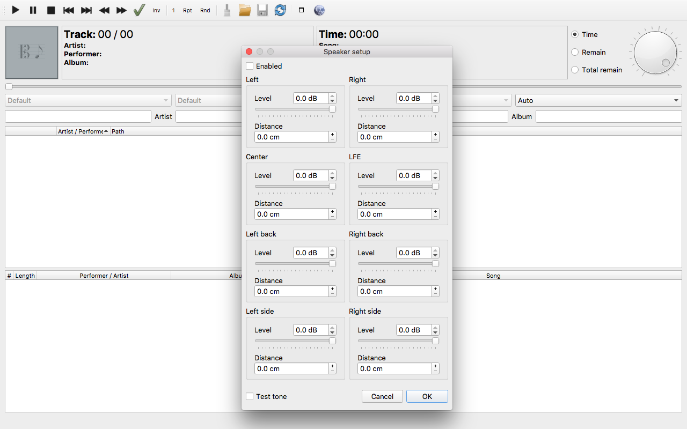Click the Center Distance input field

click(x=291, y=214)
